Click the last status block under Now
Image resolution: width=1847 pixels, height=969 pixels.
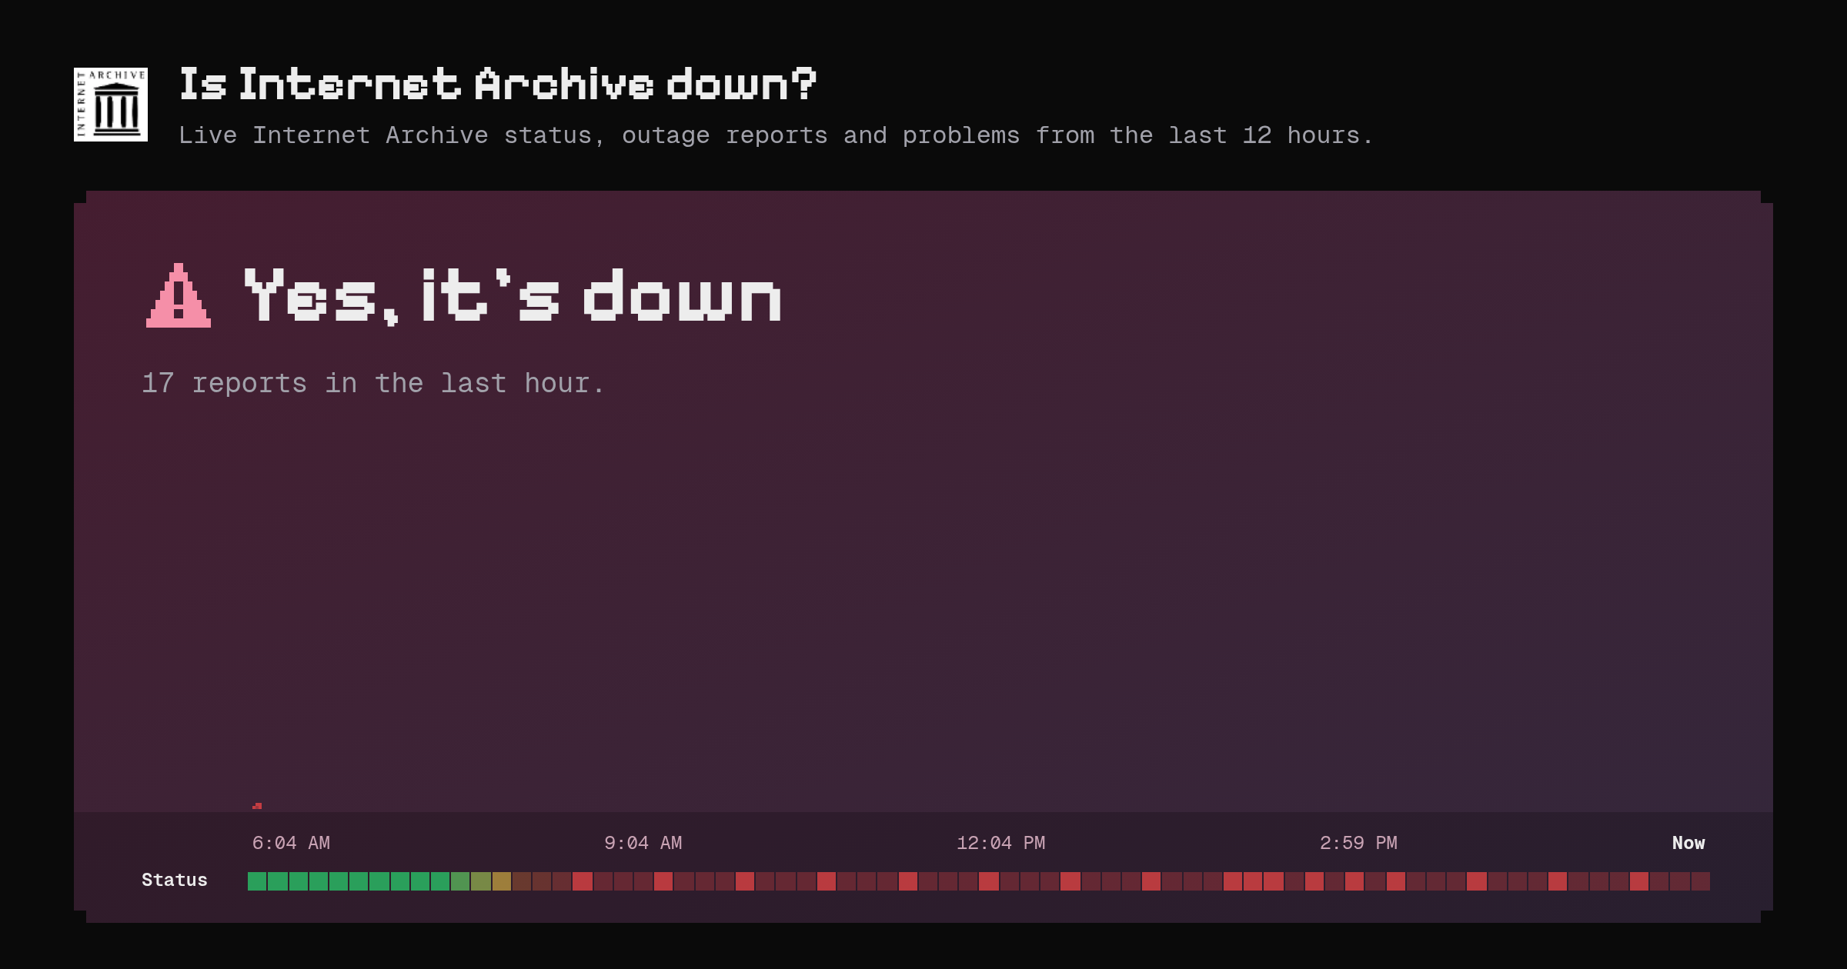(x=1701, y=881)
